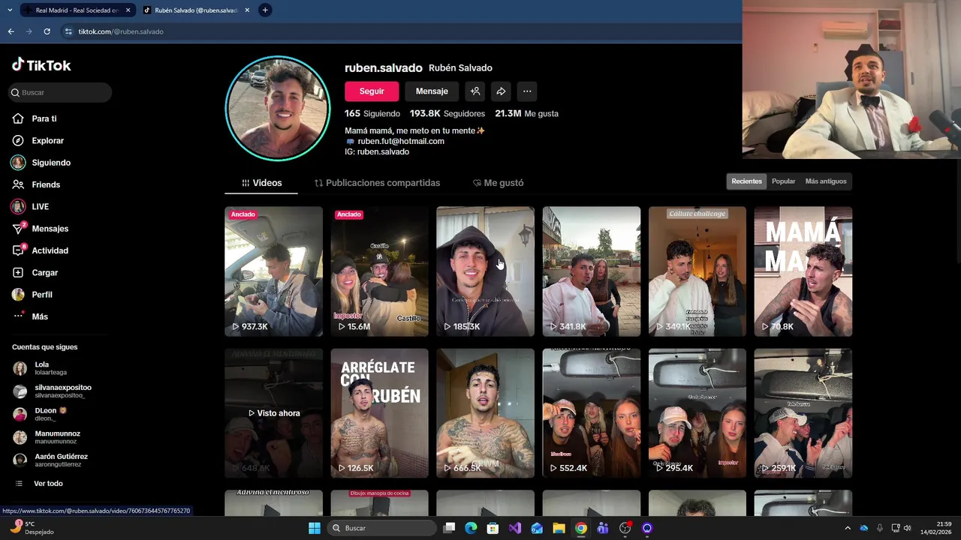Click the ruben.fut@hotmail.com email link
This screenshot has width=961, height=540.
pyautogui.click(x=401, y=141)
